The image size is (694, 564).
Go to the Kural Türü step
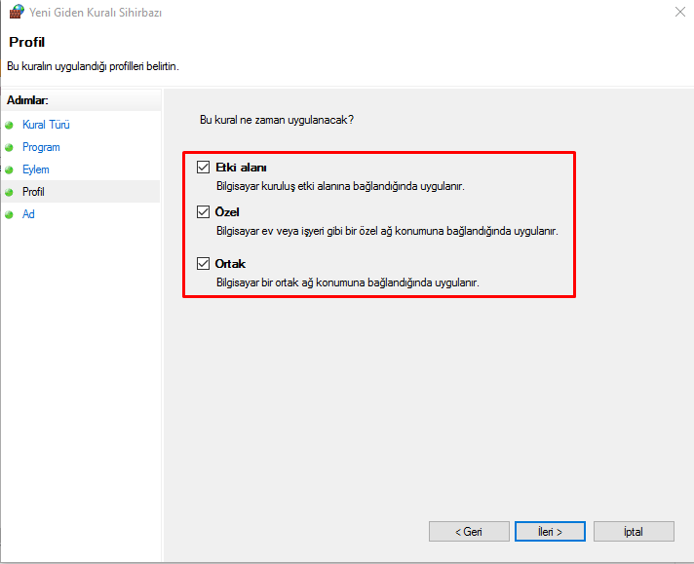pyautogui.click(x=46, y=125)
